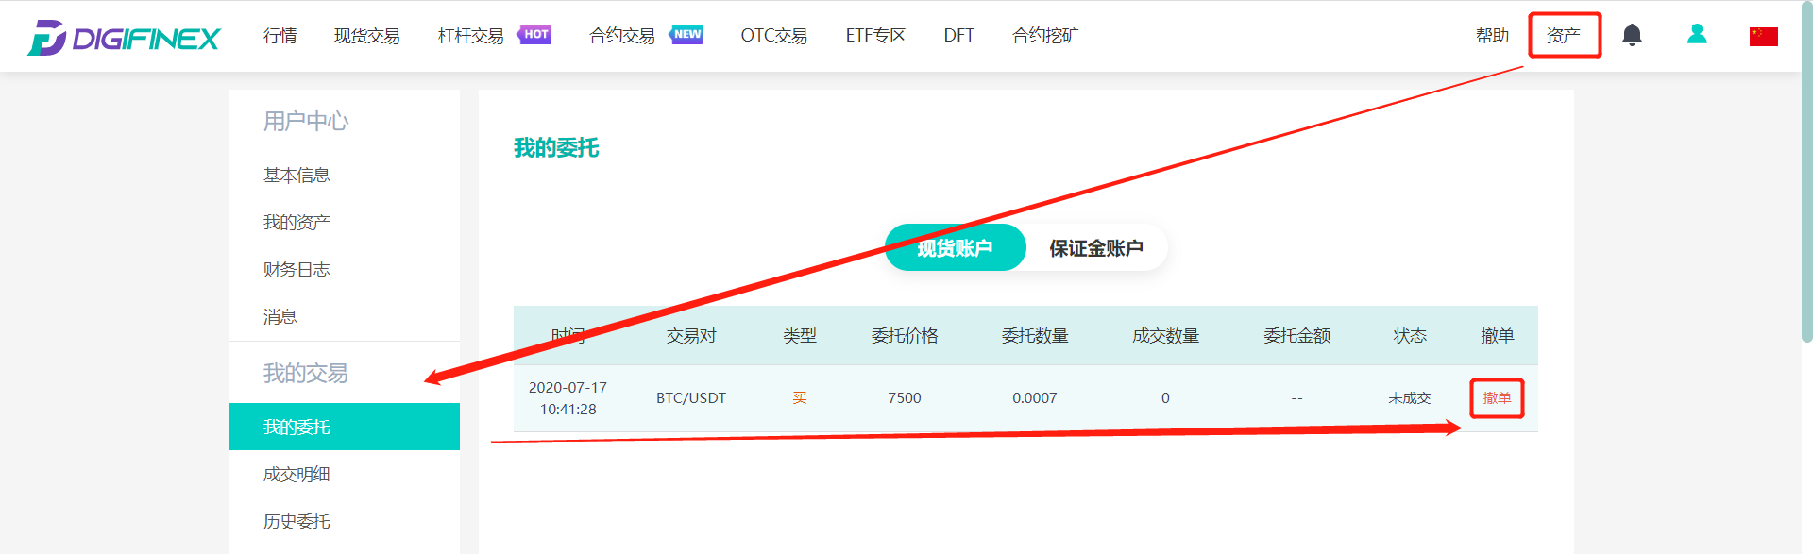Open the 行情 menu item
The width and height of the screenshot is (1813, 554).
point(280,36)
